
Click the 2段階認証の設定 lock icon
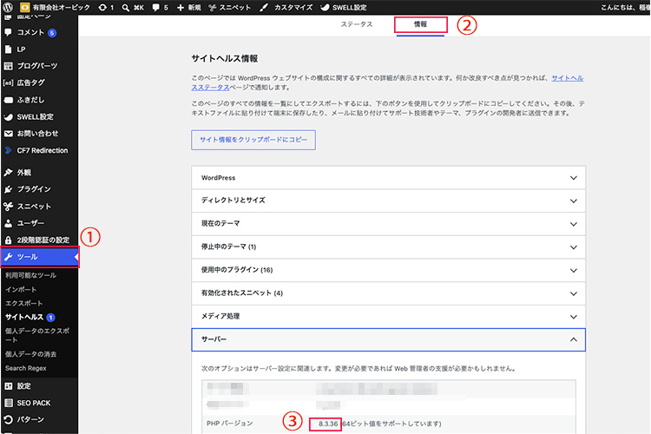click(x=8, y=240)
